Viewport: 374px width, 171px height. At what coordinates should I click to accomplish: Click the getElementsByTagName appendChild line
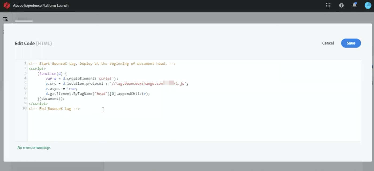point(98,94)
